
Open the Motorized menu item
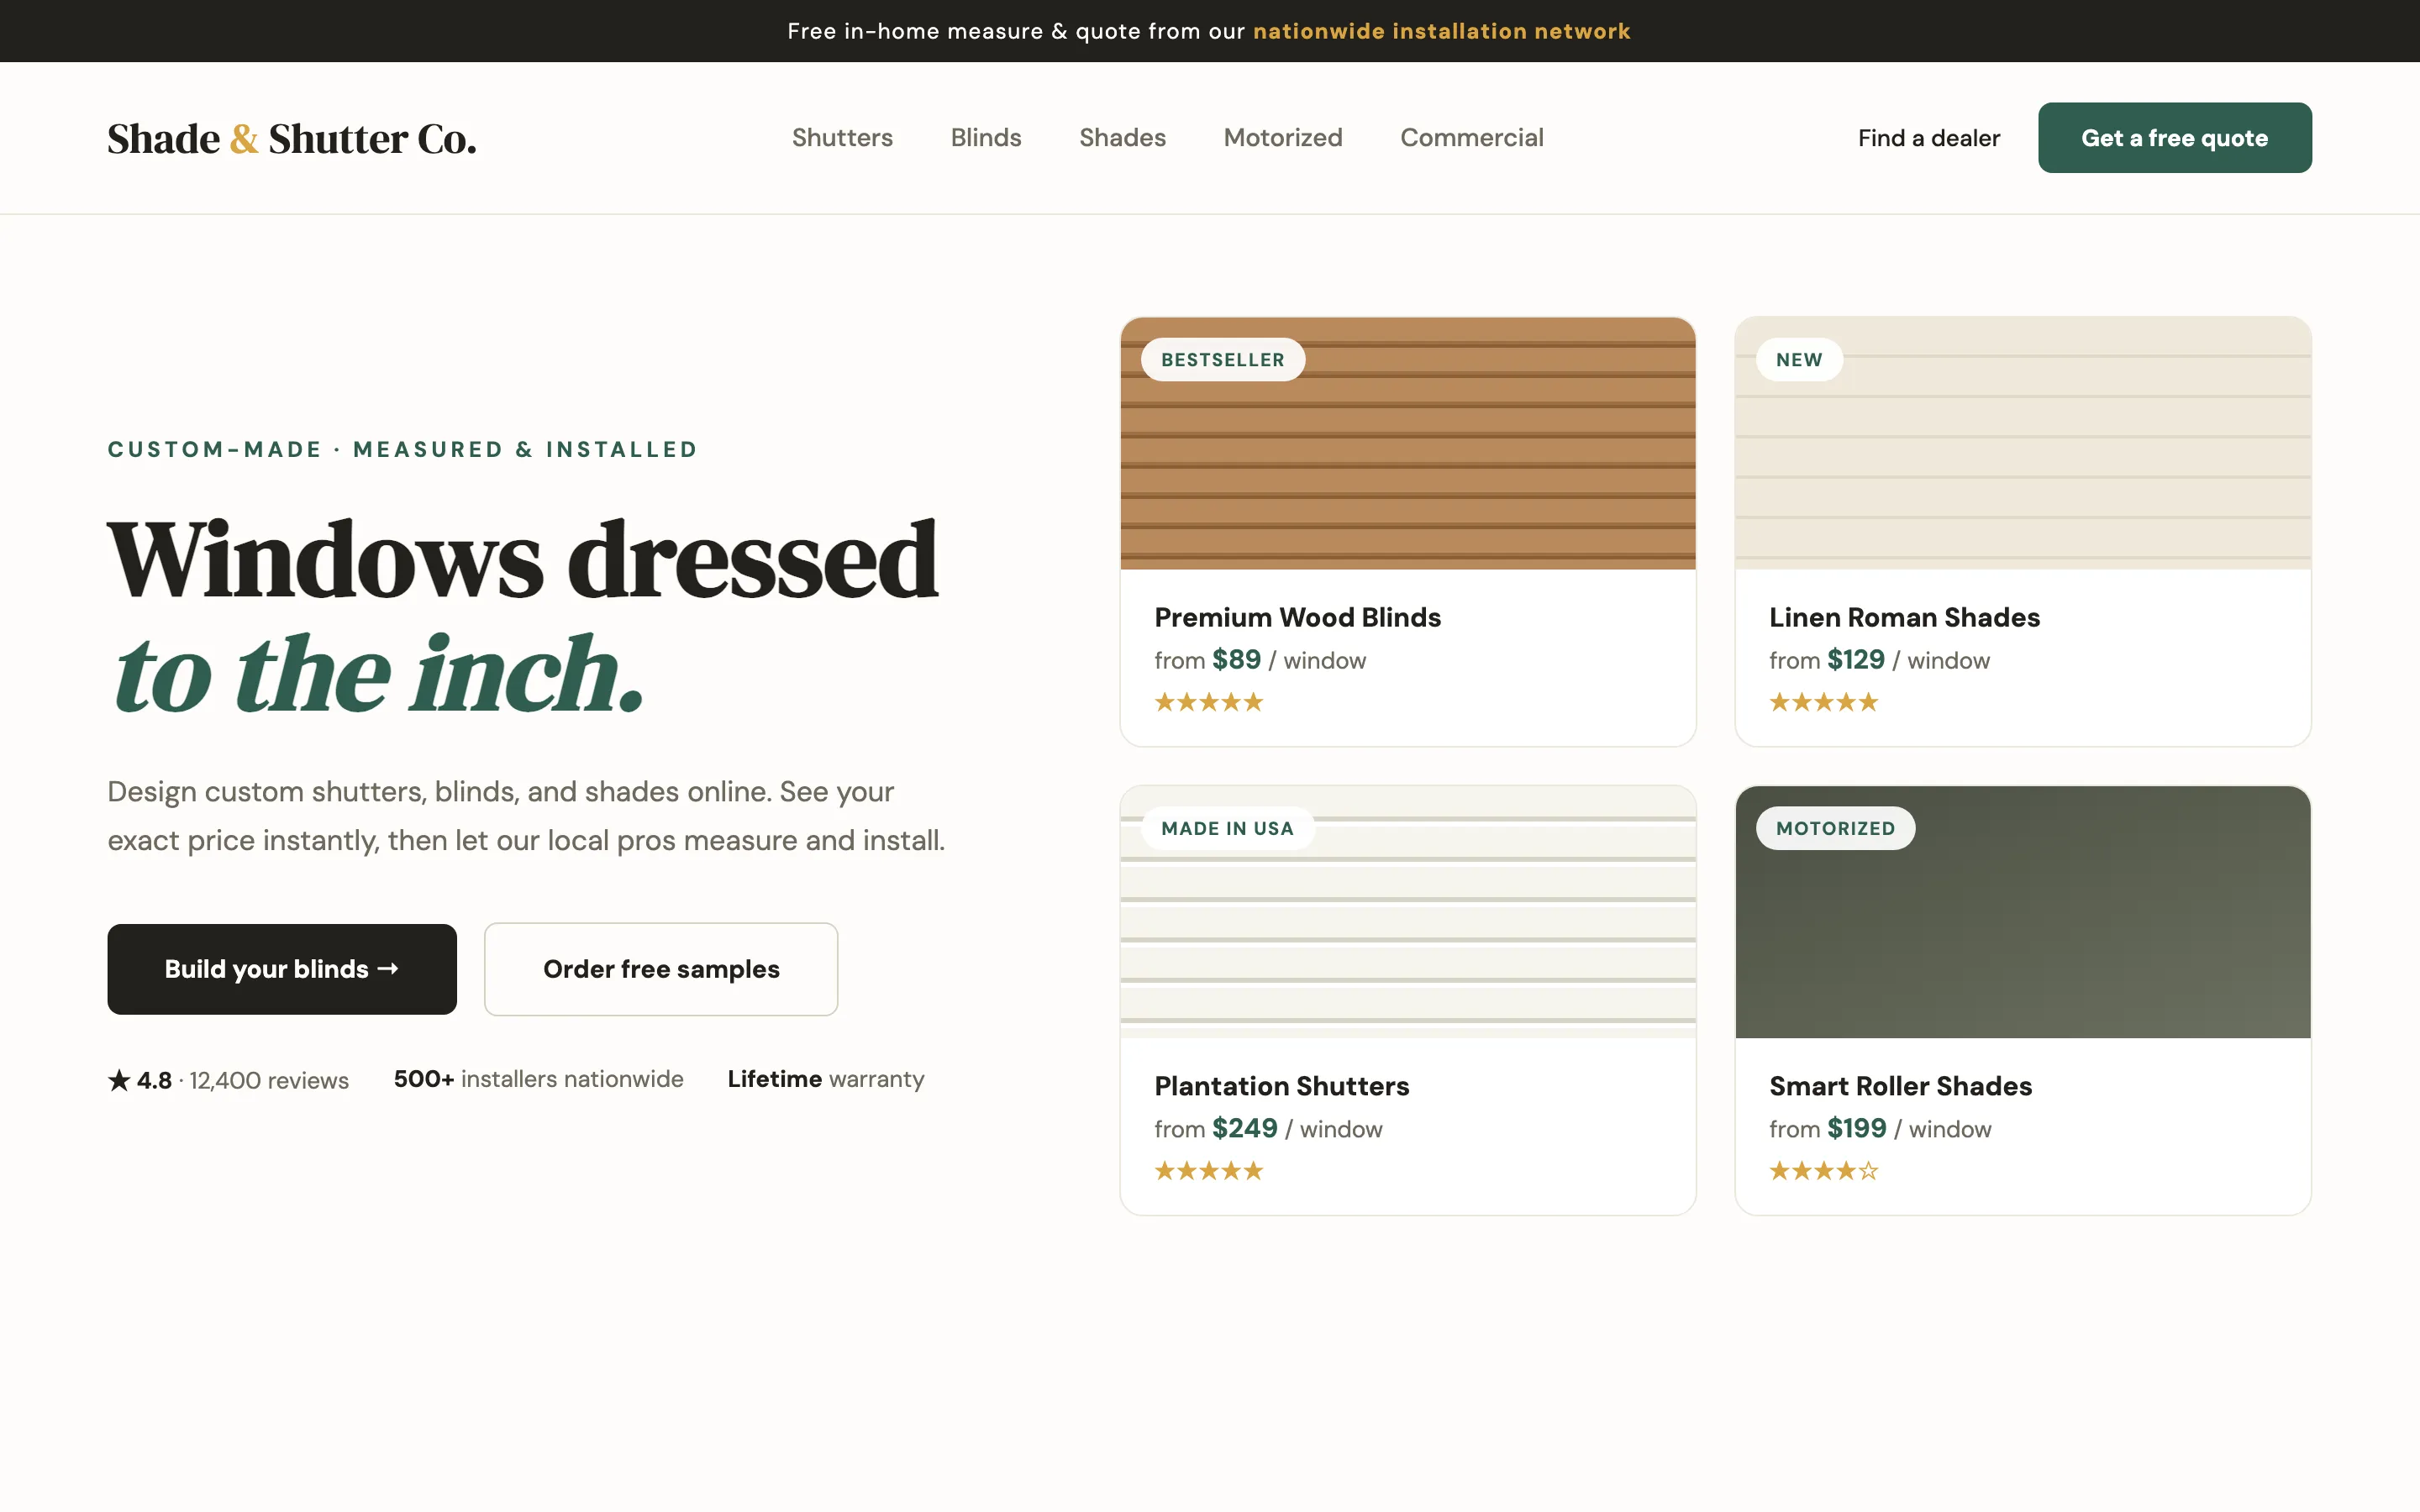[1283, 138]
